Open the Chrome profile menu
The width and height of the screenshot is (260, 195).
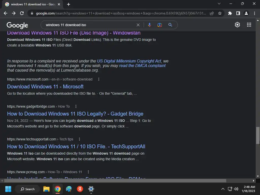(x=246, y=13)
